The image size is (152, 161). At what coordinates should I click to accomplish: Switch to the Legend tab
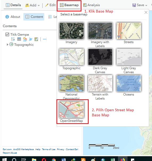click(52, 17)
